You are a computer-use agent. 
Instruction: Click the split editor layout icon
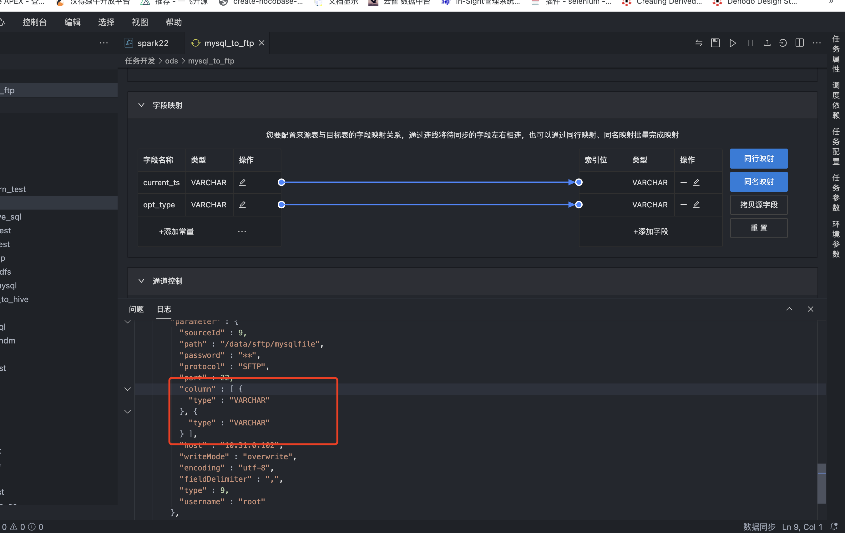click(x=799, y=43)
